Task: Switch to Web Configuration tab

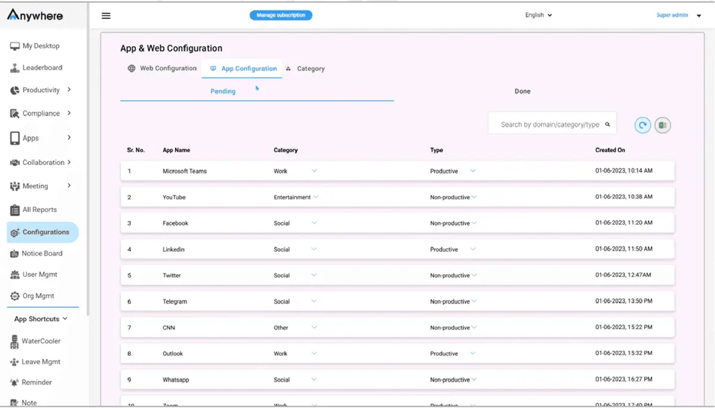Action: pos(161,68)
